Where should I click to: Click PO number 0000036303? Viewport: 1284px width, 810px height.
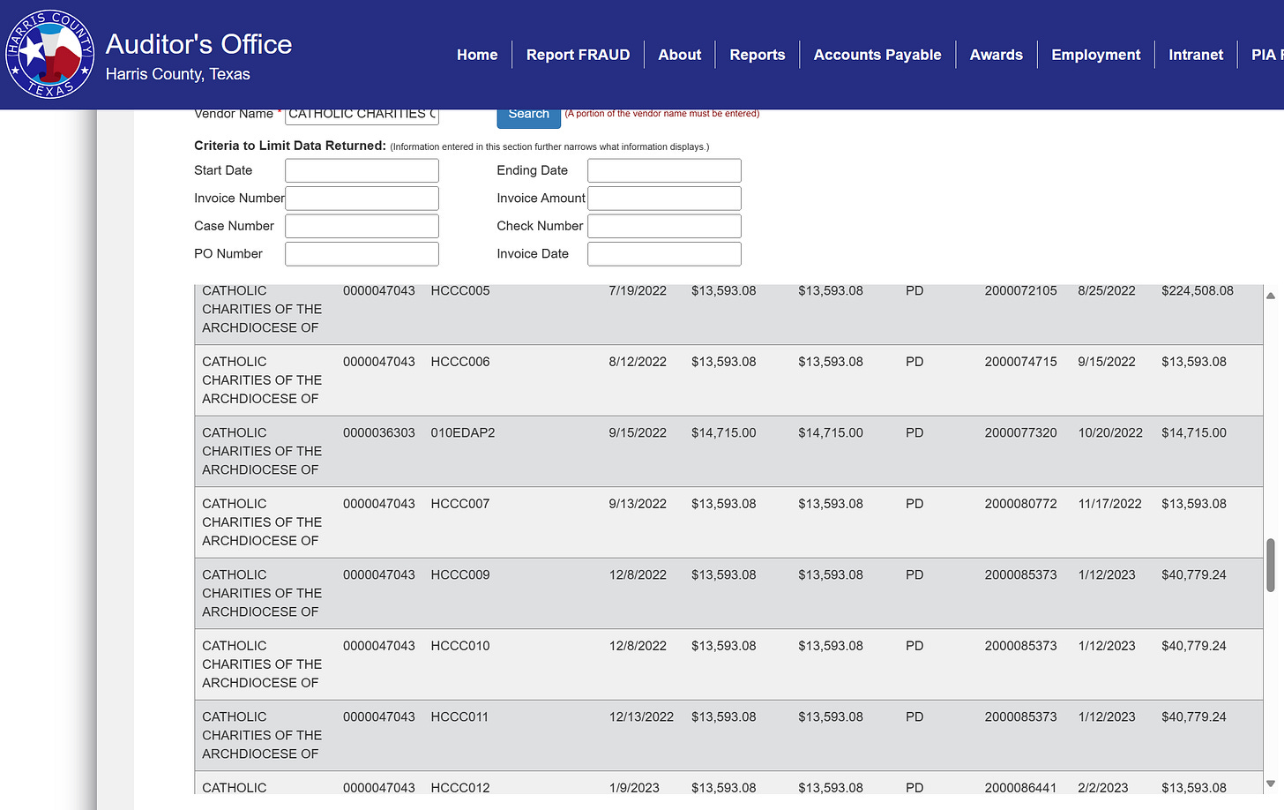379,432
